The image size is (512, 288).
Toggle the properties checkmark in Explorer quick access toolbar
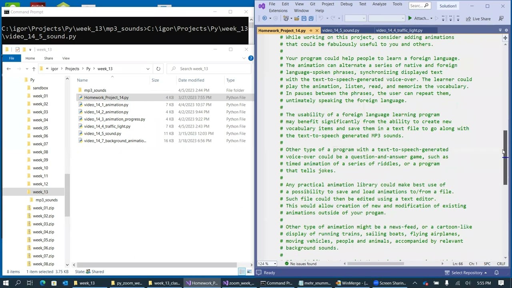(x=18, y=50)
